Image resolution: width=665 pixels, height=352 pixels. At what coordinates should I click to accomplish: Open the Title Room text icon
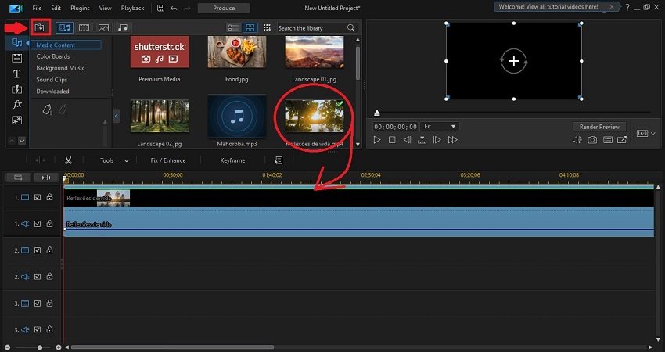(17, 74)
